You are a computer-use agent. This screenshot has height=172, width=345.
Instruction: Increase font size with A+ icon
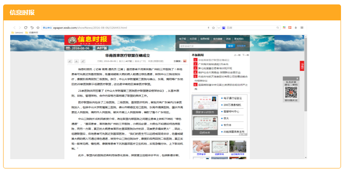coord(83,62)
